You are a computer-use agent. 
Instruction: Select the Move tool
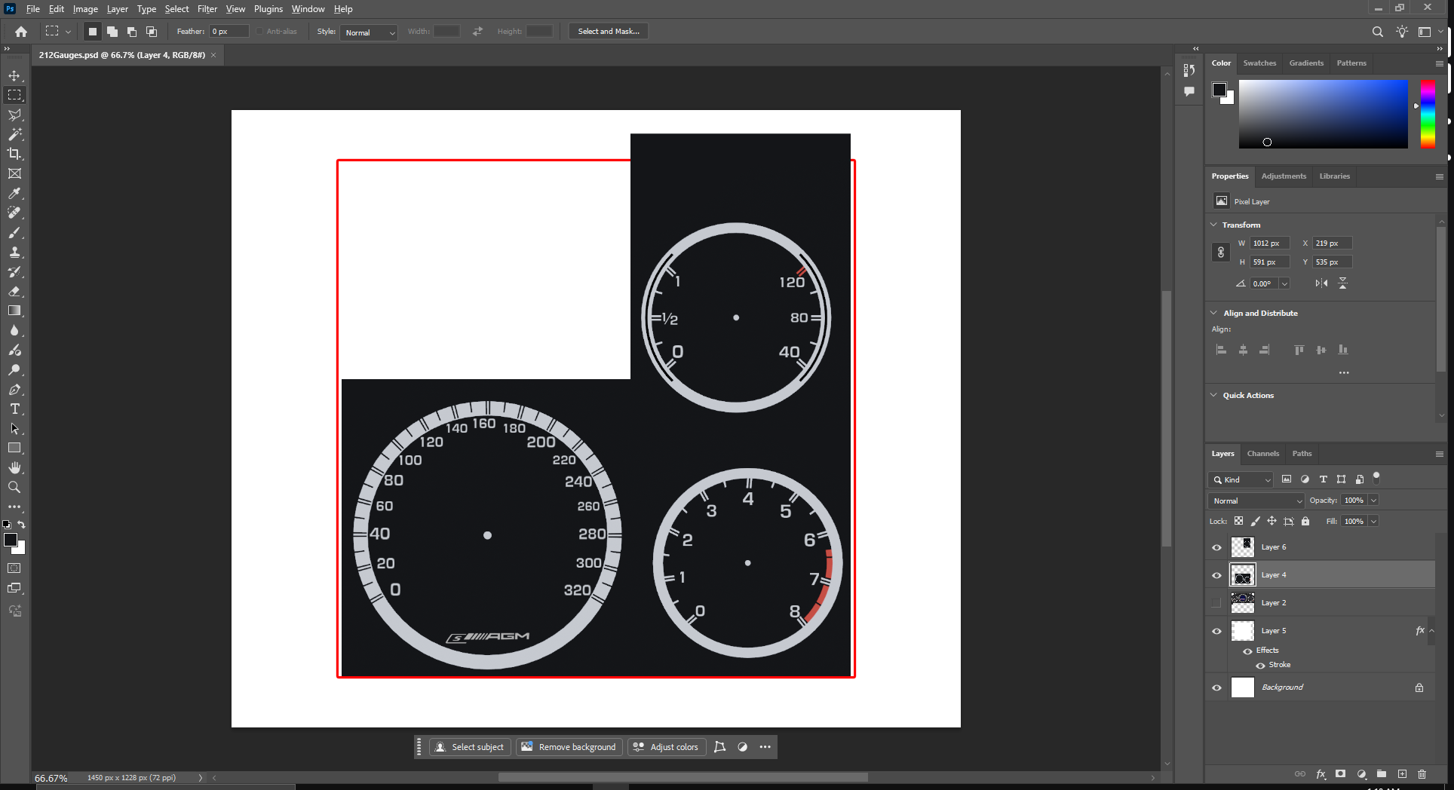[x=14, y=75]
